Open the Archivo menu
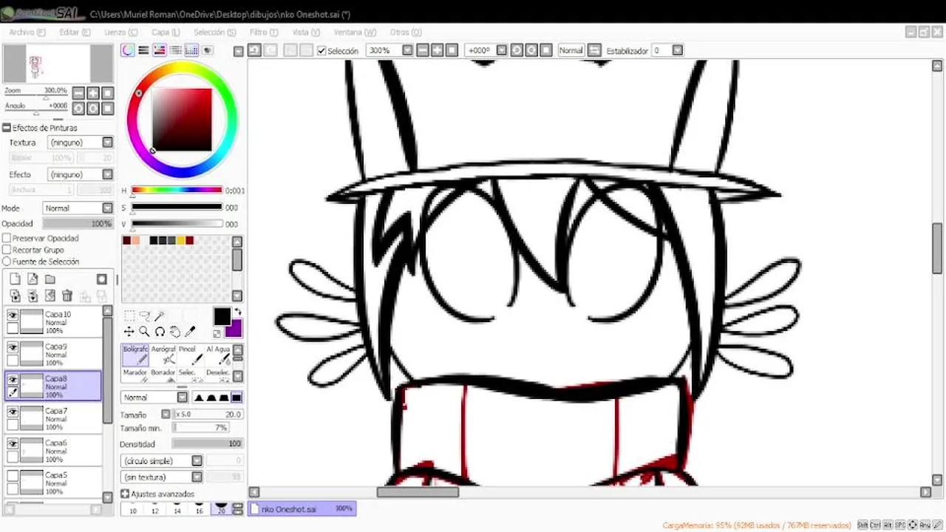The width and height of the screenshot is (946, 532). click(x=27, y=33)
